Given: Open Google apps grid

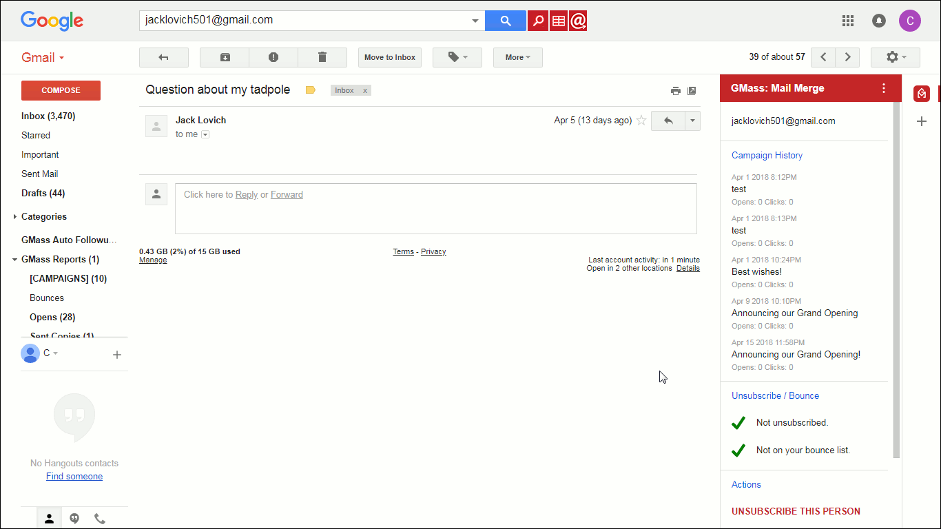Looking at the screenshot, I should point(848,21).
